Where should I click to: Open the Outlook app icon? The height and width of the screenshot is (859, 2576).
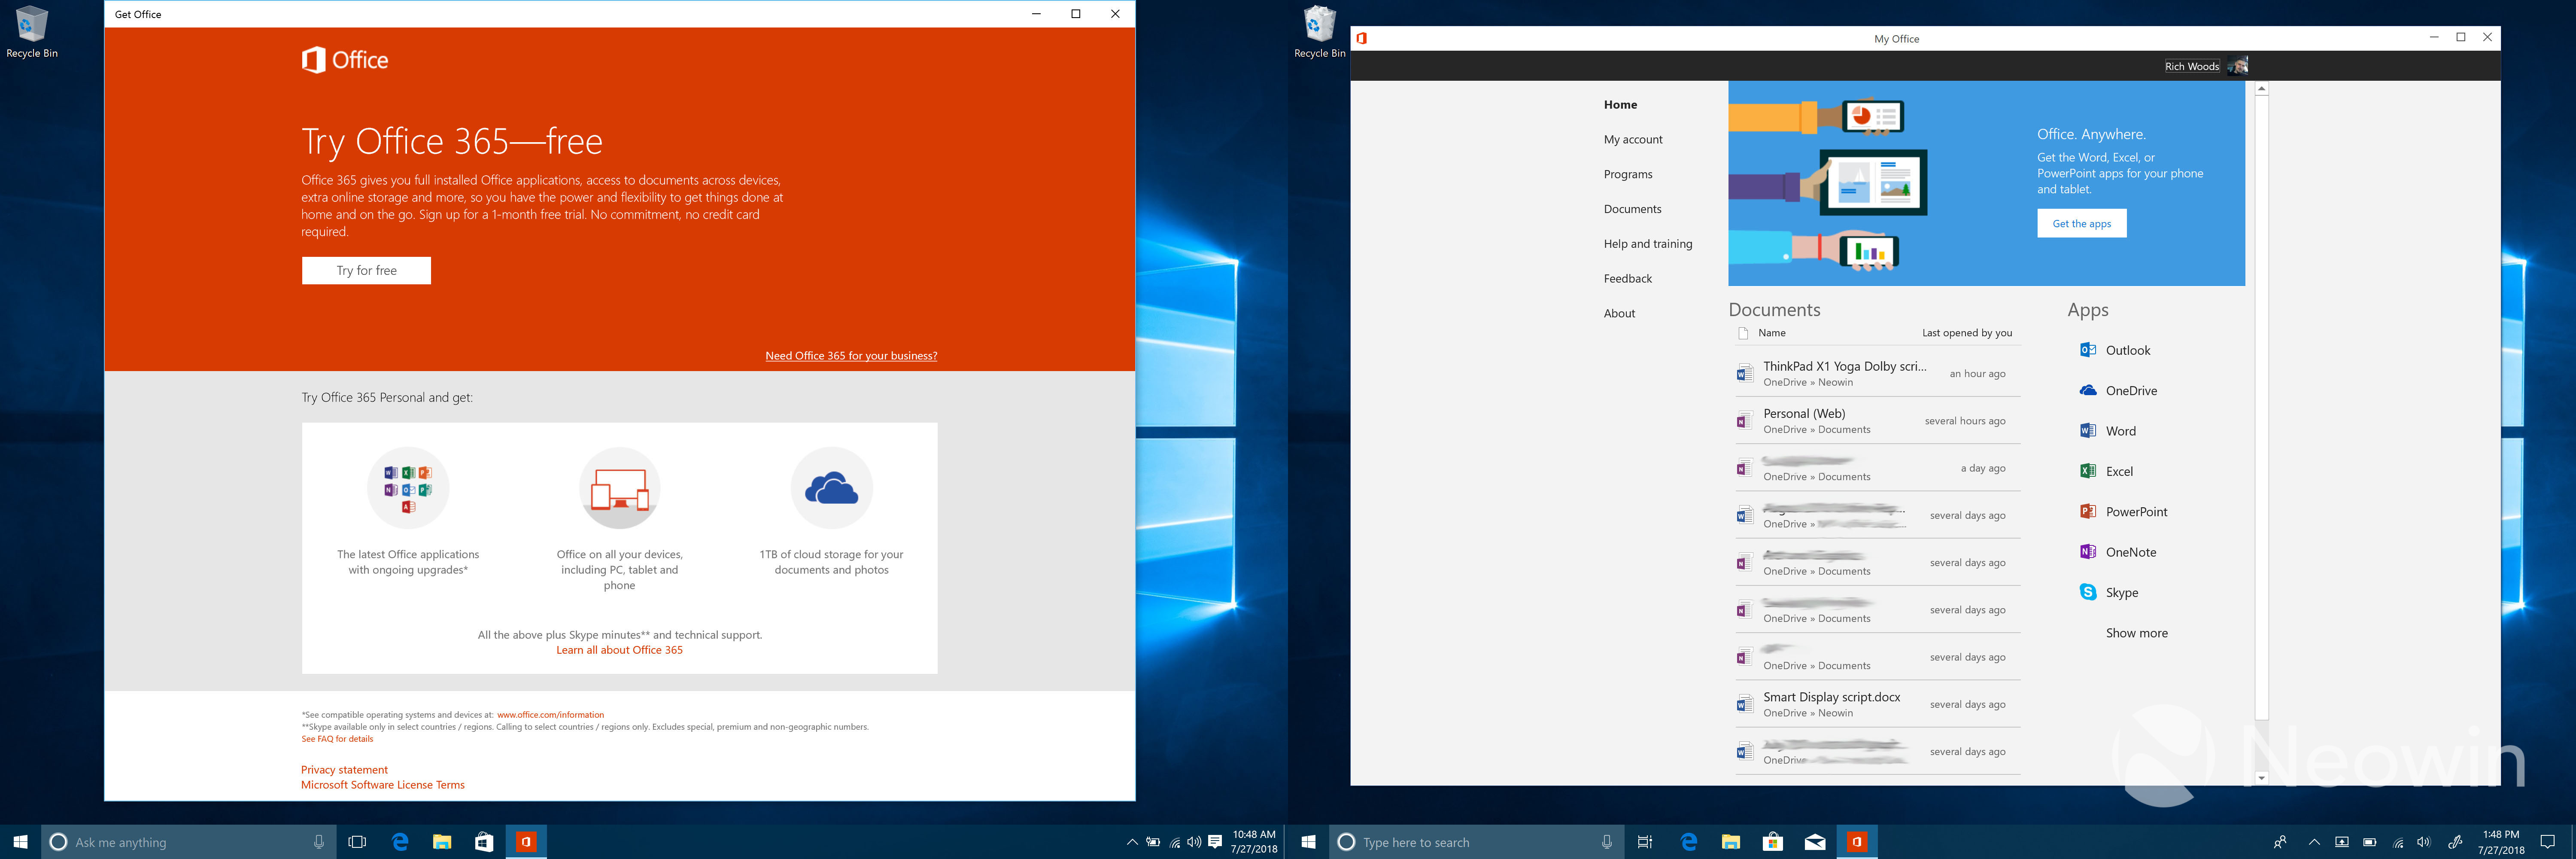2088,350
